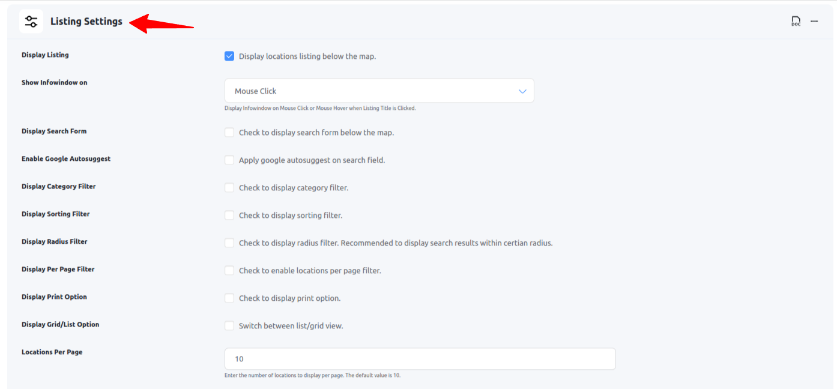Screen dimensions: 837x389
Task: Open the Show Infowindow on dropdown
Action: (x=379, y=91)
